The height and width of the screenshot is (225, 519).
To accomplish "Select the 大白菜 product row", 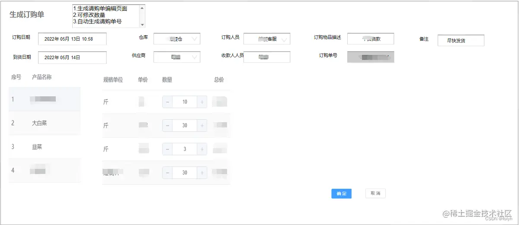I will tap(45, 123).
